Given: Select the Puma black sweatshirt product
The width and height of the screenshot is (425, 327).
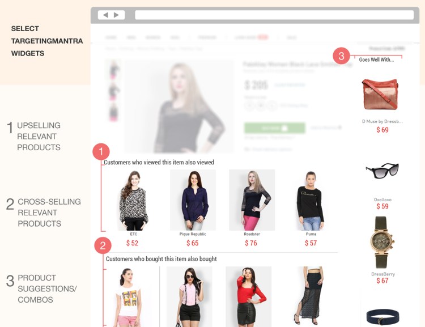Looking at the screenshot, I should [x=311, y=201].
